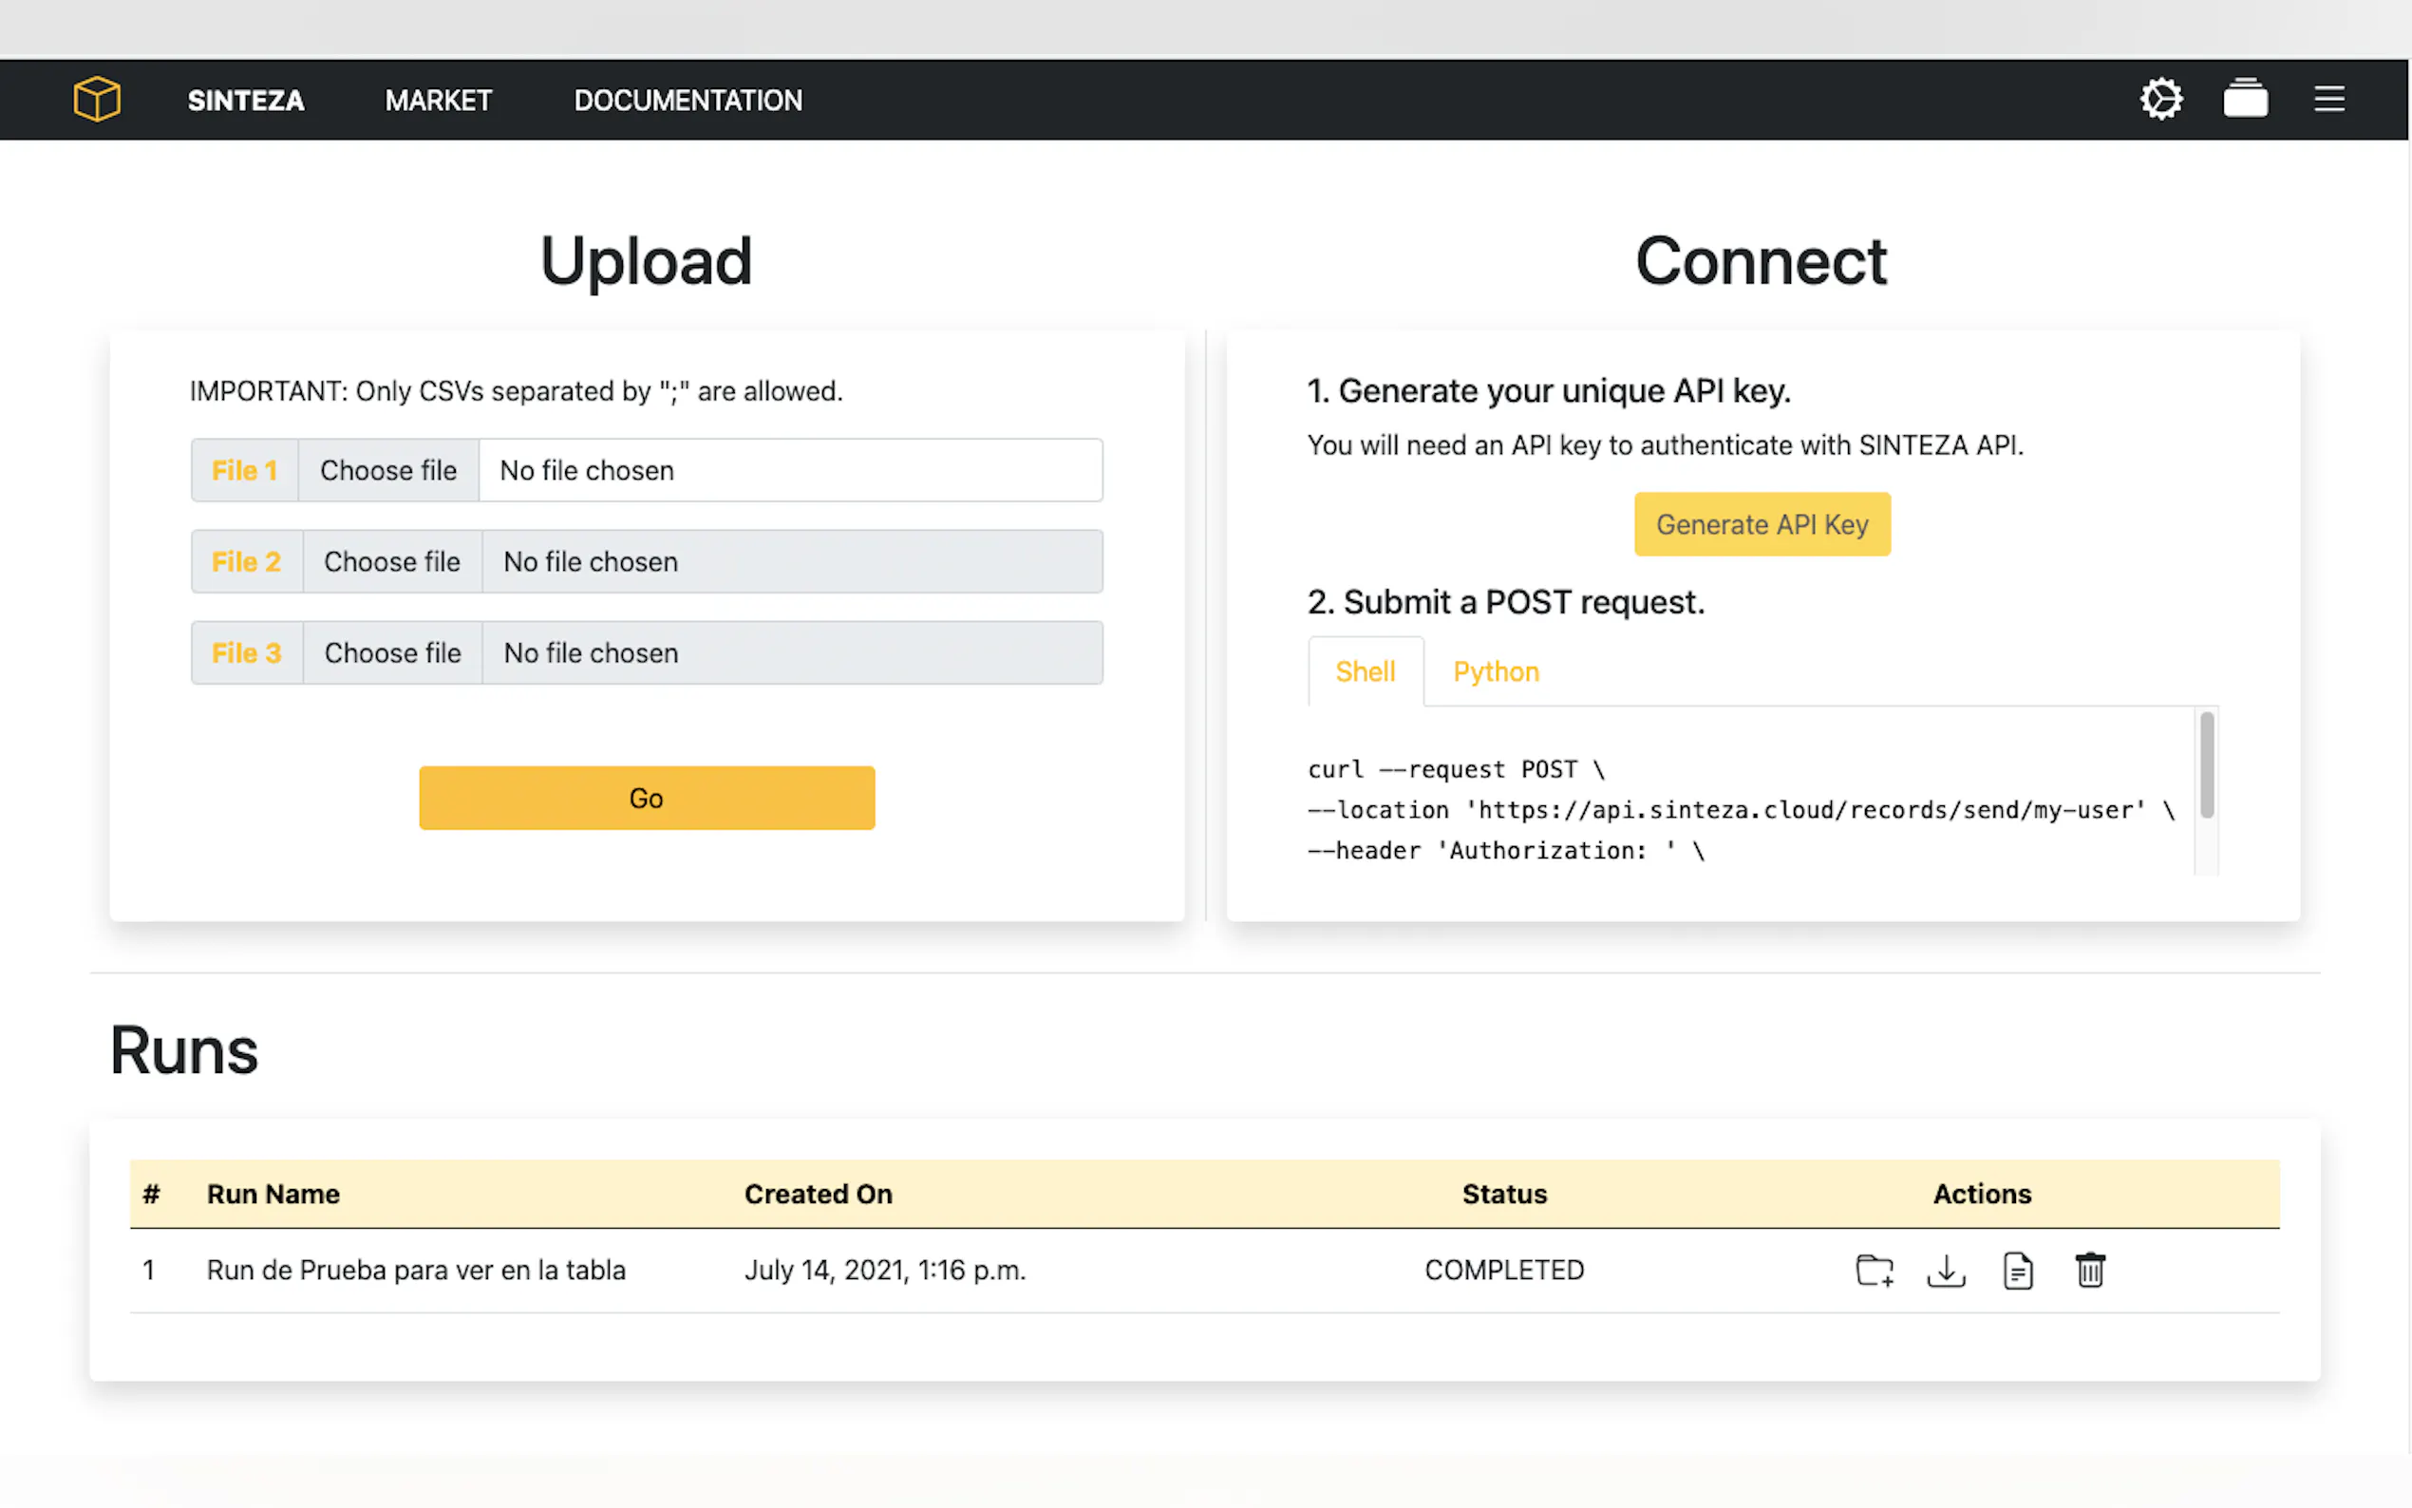Click the wallet icon in navbar
2412x1508 pixels.
click(x=2246, y=99)
